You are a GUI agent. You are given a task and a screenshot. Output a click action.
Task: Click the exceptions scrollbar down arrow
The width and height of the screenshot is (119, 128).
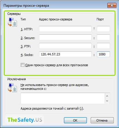pyautogui.click(x=107, y=101)
